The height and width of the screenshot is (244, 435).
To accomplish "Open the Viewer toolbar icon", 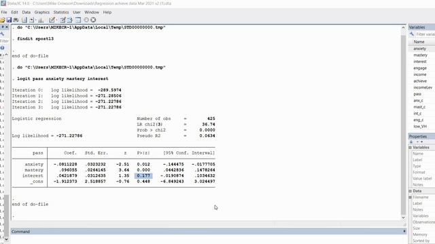I will point(32,20).
